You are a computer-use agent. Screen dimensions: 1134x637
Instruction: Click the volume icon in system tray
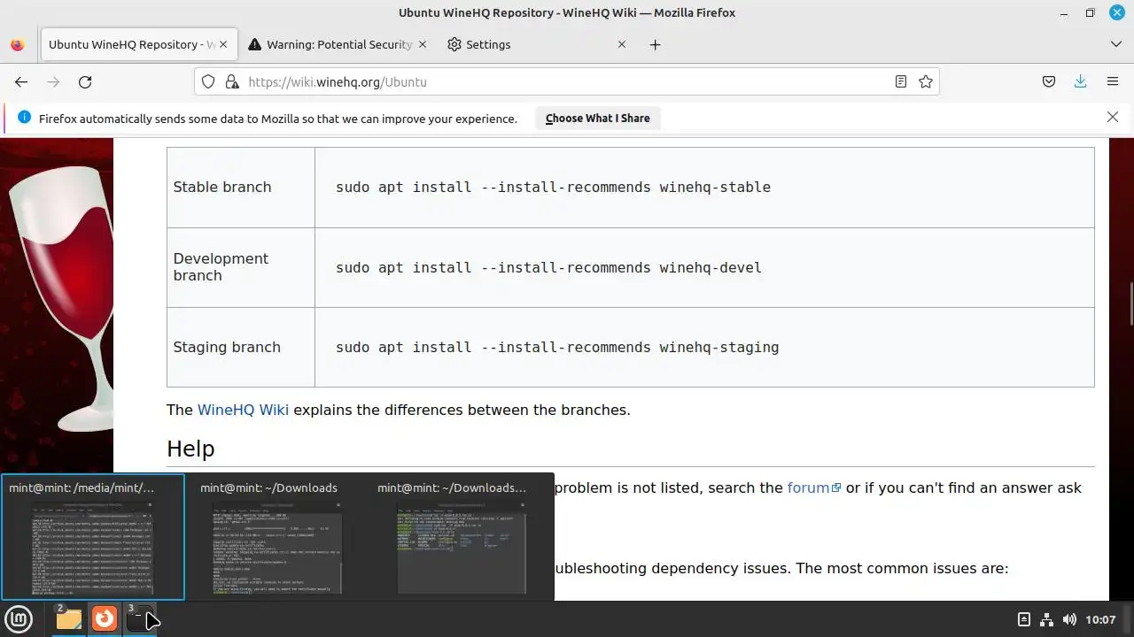(1069, 619)
